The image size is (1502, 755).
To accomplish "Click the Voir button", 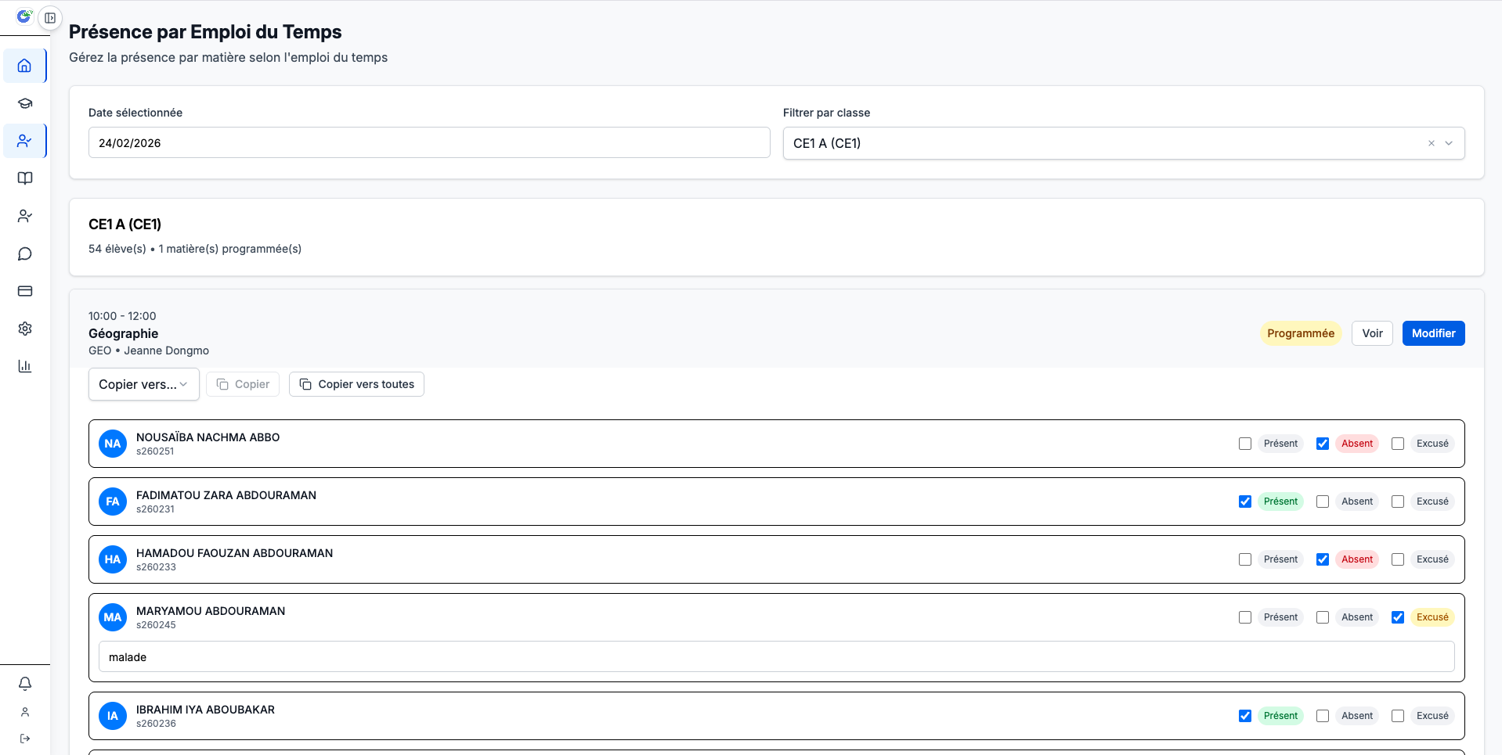I will [x=1372, y=333].
